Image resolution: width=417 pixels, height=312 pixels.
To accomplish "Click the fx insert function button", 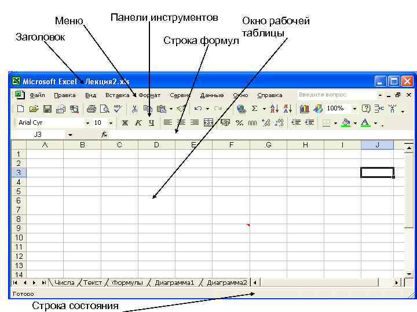I will tap(104, 135).
